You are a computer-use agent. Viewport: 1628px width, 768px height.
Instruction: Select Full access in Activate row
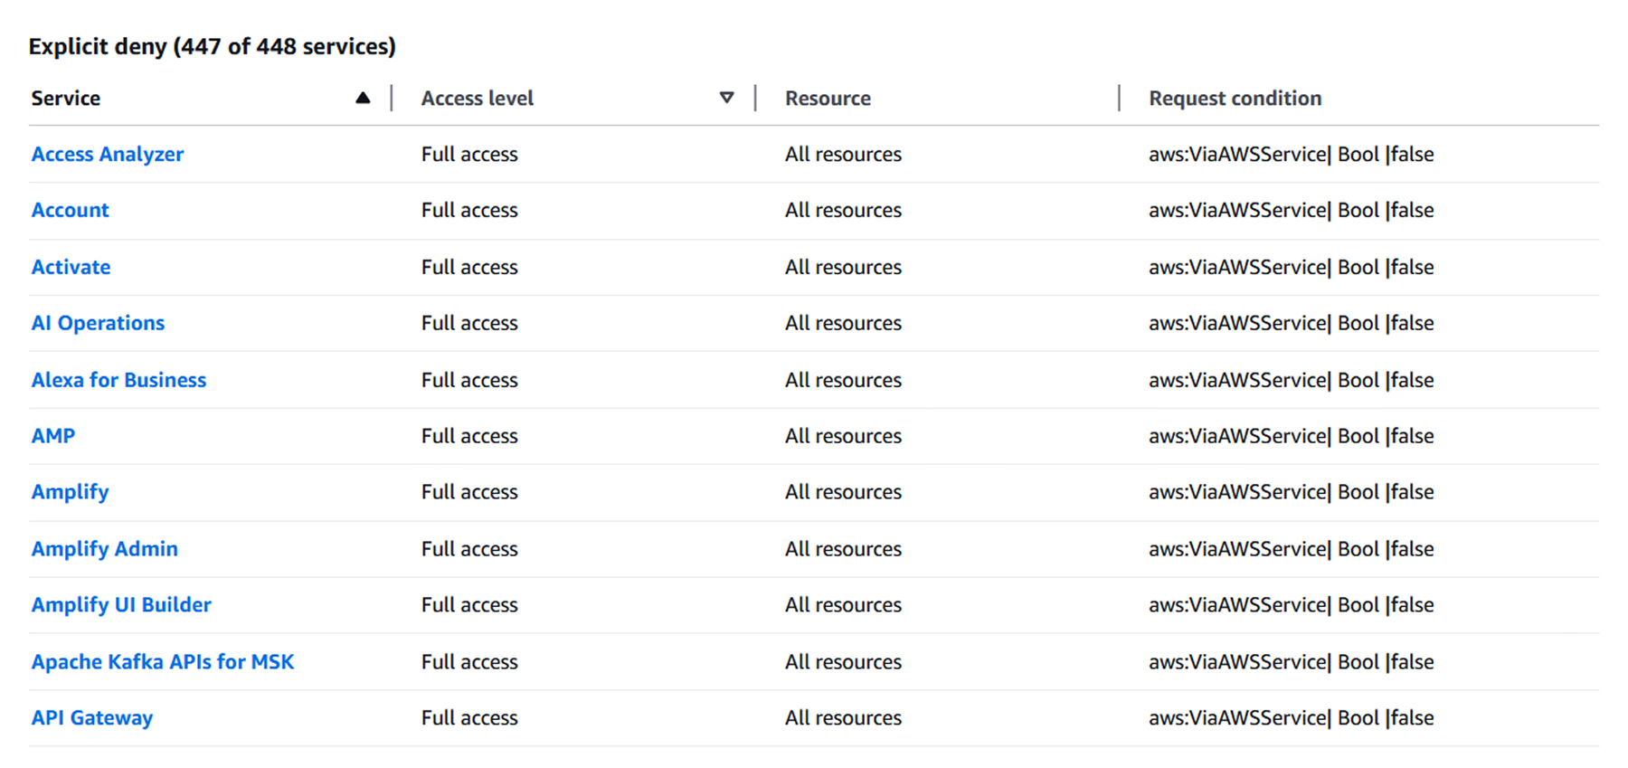click(x=469, y=267)
